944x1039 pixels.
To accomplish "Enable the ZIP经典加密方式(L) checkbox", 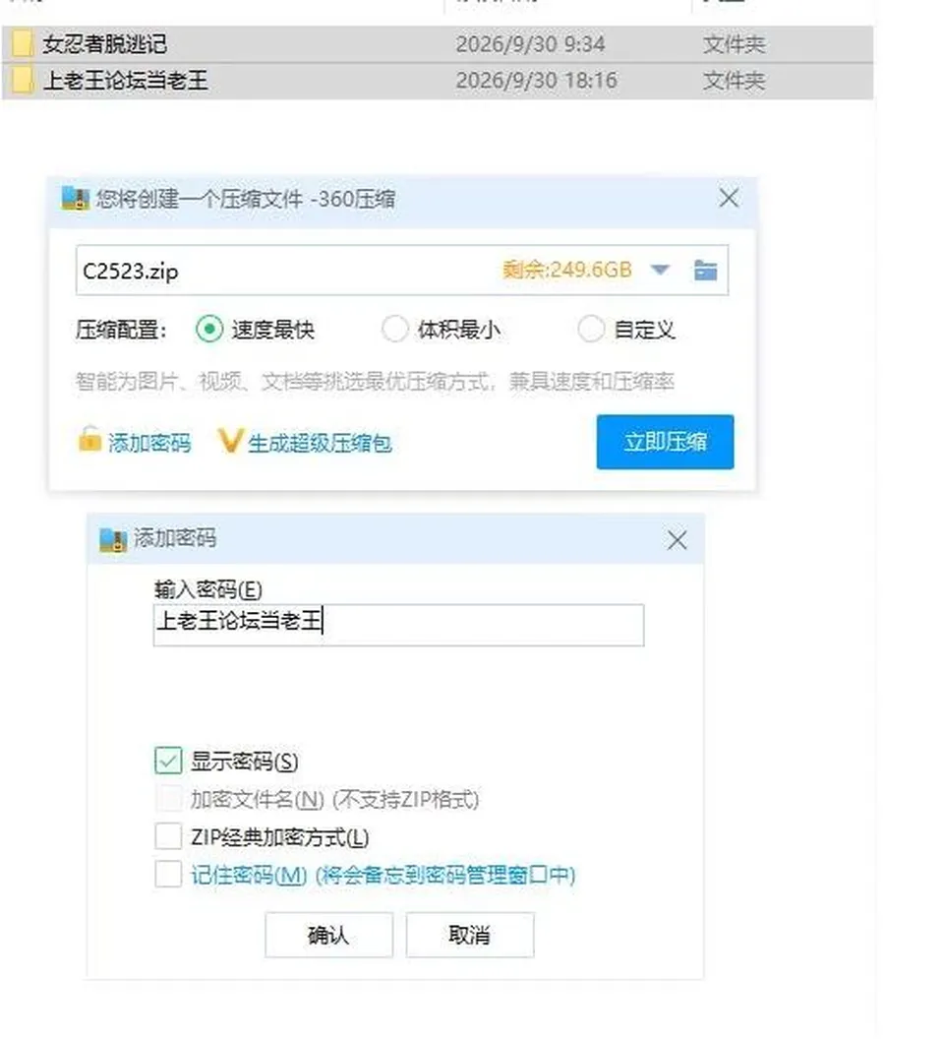I will pyautogui.click(x=168, y=836).
